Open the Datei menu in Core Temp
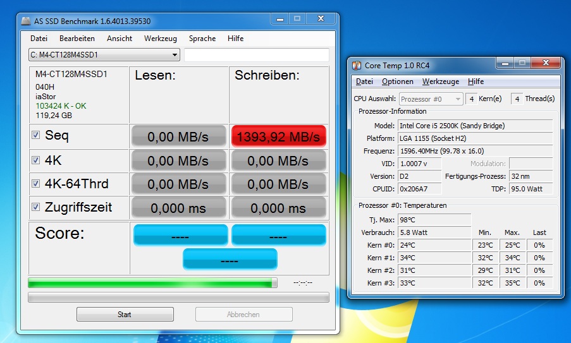Image resolution: width=571 pixels, height=343 pixels. pyautogui.click(x=364, y=81)
